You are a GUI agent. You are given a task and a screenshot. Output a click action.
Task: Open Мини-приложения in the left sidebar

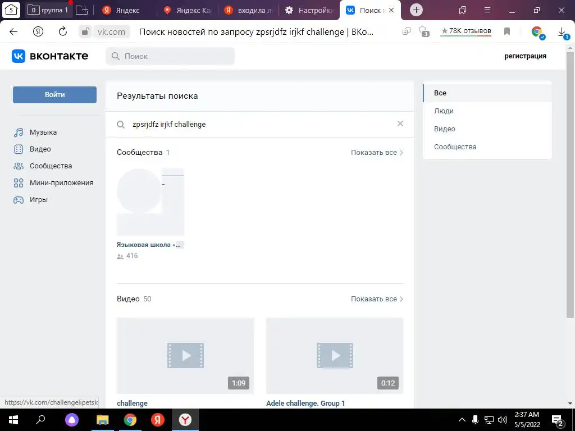point(53,183)
